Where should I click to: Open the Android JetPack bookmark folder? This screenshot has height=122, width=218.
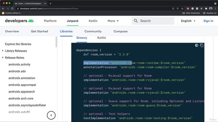(12, 13)
